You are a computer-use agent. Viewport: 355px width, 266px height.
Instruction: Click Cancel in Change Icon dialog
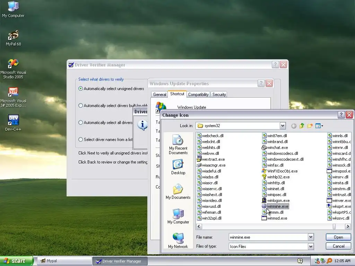click(x=338, y=246)
